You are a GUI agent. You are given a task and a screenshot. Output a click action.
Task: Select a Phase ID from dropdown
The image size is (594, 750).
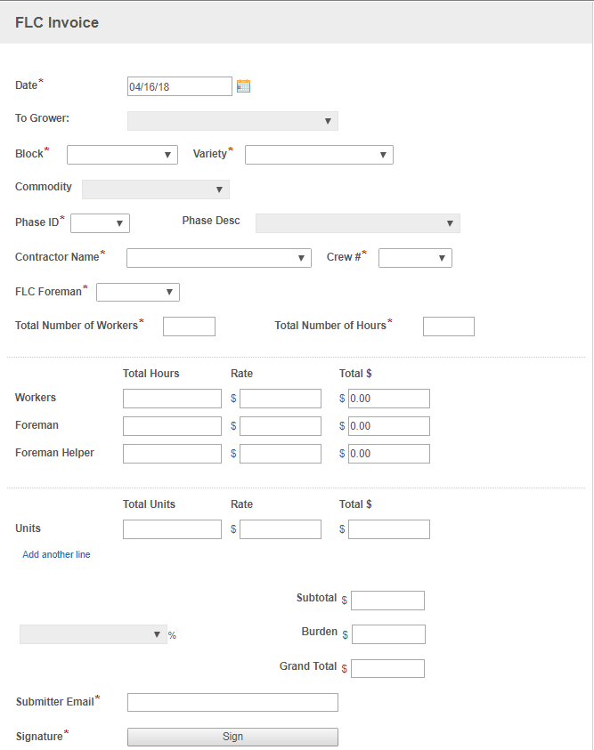pyautogui.click(x=100, y=223)
